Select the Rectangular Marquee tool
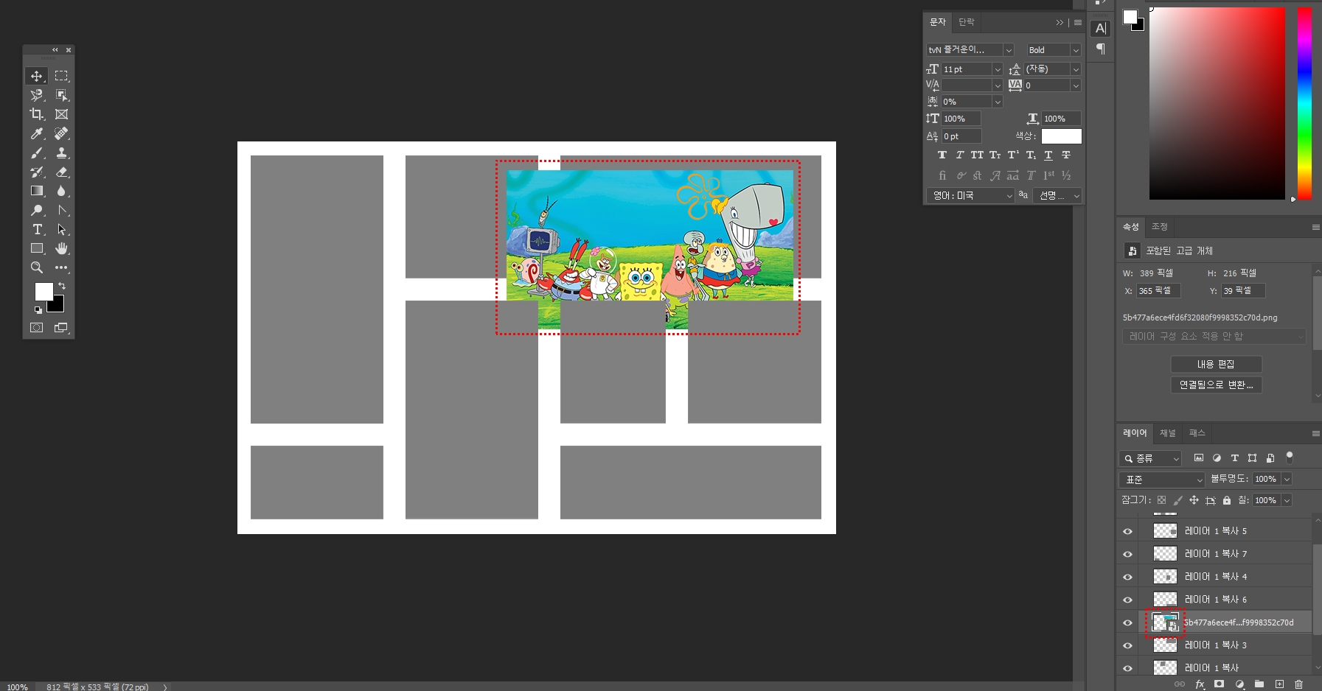This screenshot has width=1322, height=691. (x=61, y=76)
